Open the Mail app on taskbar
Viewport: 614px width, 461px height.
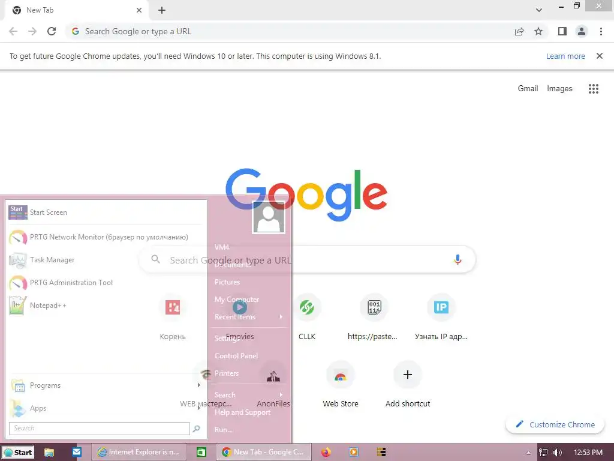[x=77, y=453]
